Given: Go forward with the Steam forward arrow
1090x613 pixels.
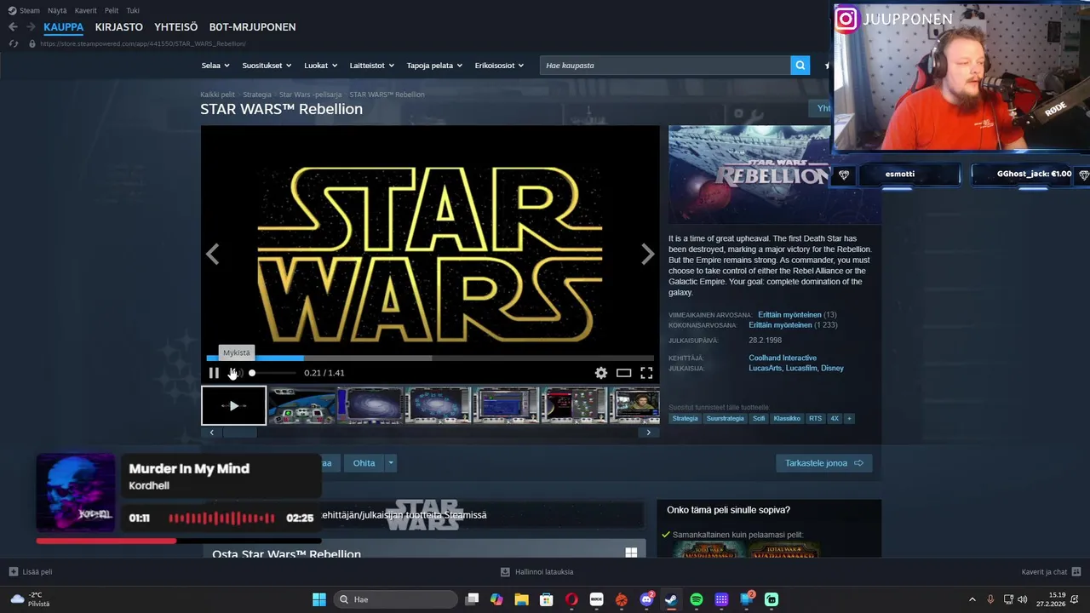Looking at the screenshot, I should pos(30,26).
